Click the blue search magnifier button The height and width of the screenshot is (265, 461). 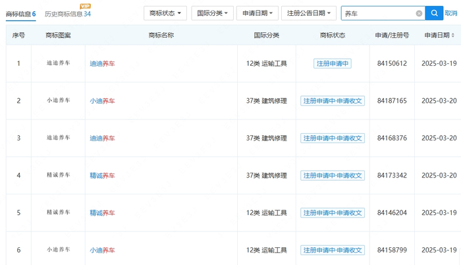click(434, 13)
